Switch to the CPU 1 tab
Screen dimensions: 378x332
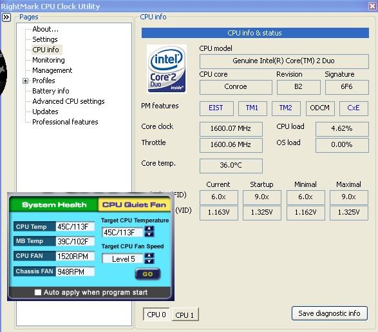[x=185, y=315]
